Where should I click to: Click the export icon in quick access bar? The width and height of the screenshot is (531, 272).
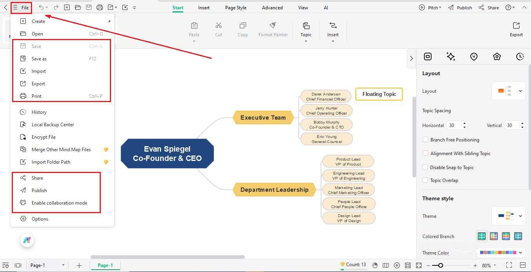point(111,7)
